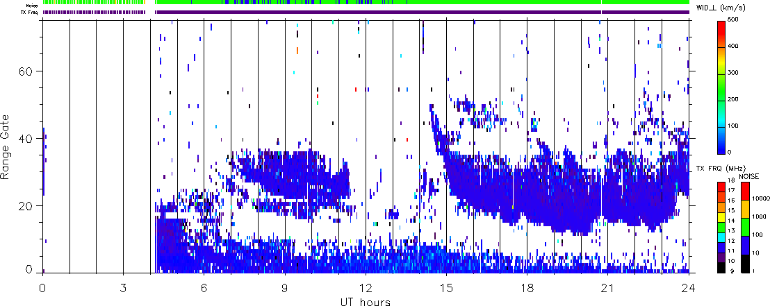
Task: Click the 'Range Gate' axis title
Action: (x=6, y=146)
